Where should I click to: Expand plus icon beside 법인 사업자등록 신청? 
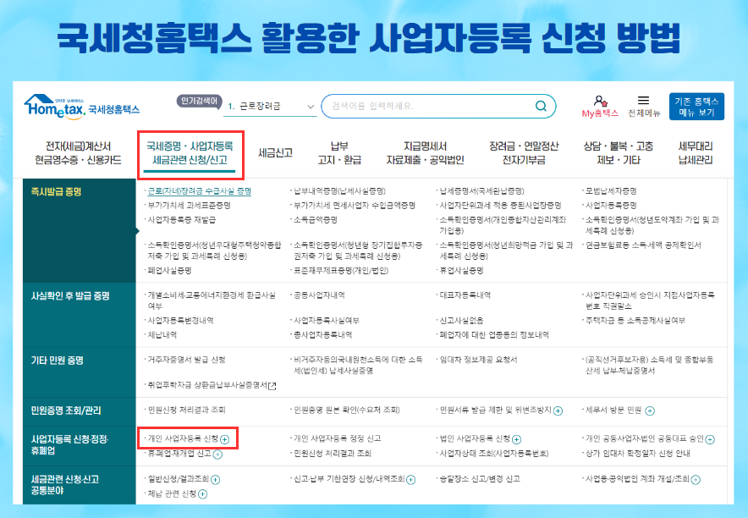[x=517, y=439]
